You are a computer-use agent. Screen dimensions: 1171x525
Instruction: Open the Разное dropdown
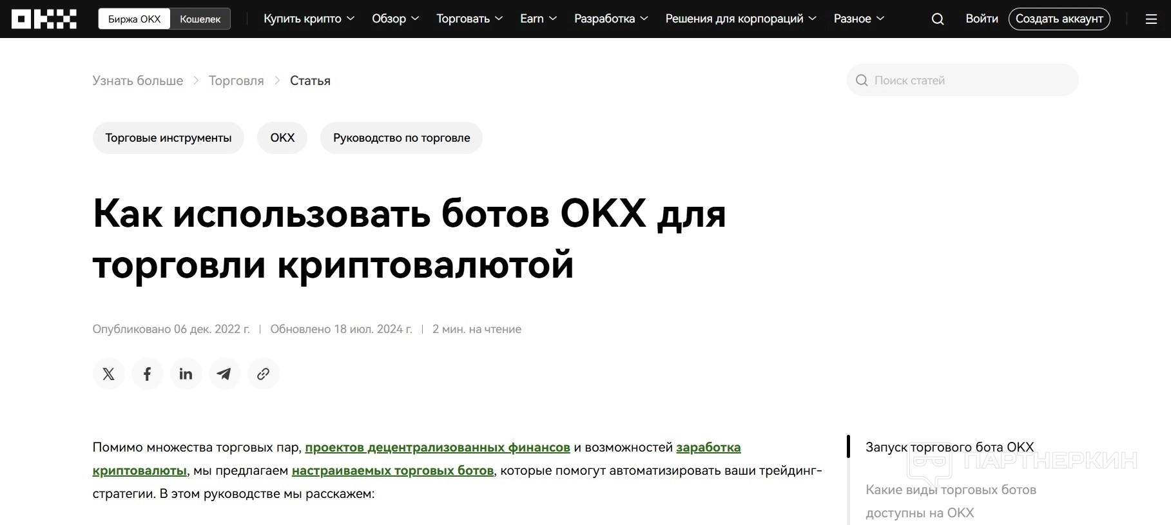[859, 19]
